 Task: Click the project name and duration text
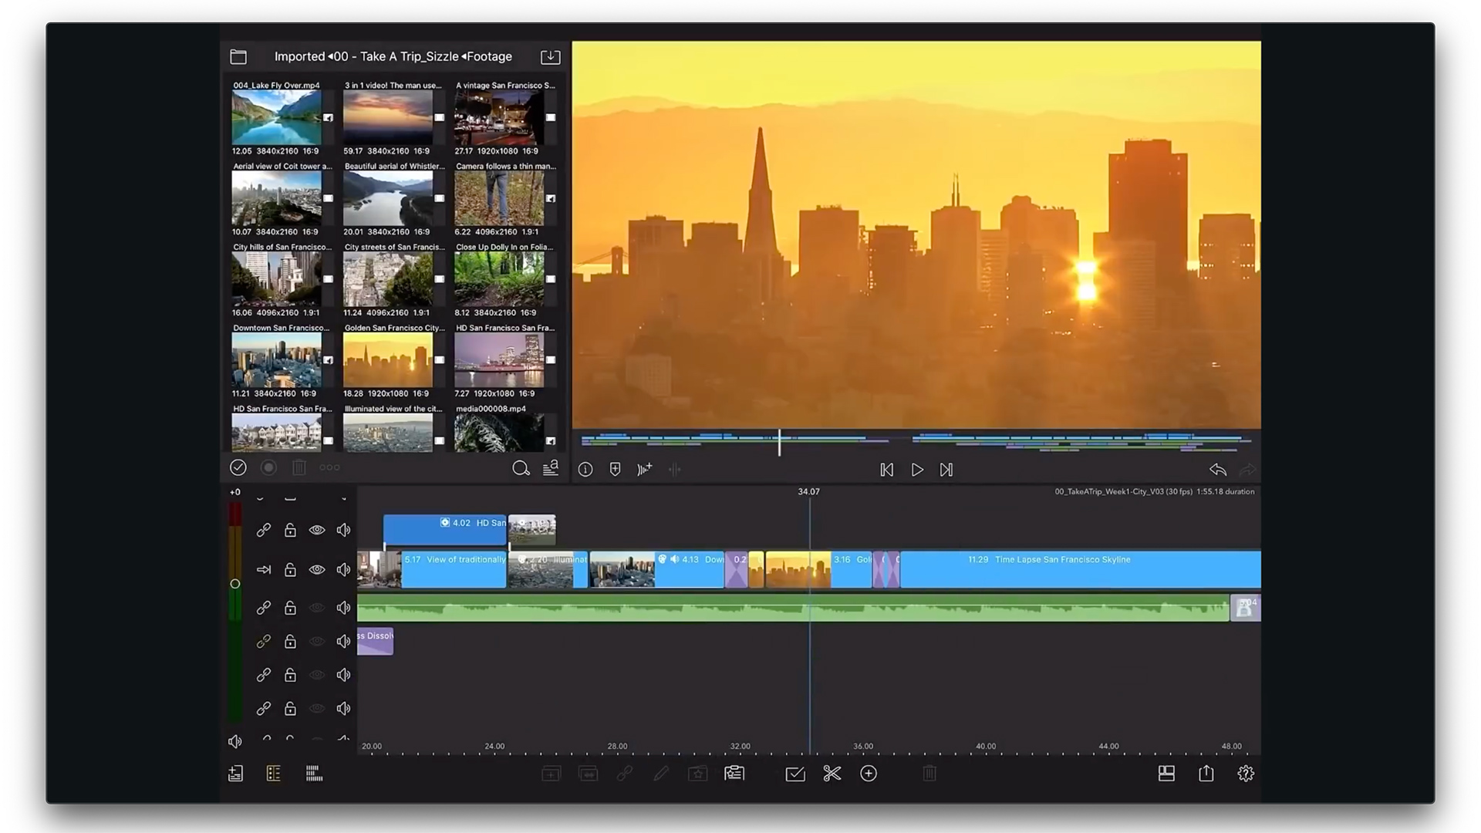tap(1154, 491)
